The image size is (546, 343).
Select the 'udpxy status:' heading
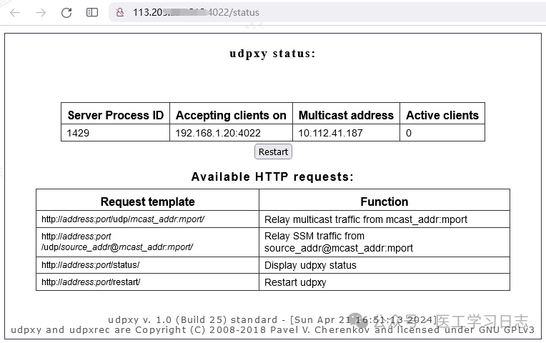click(x=272, y=54)
